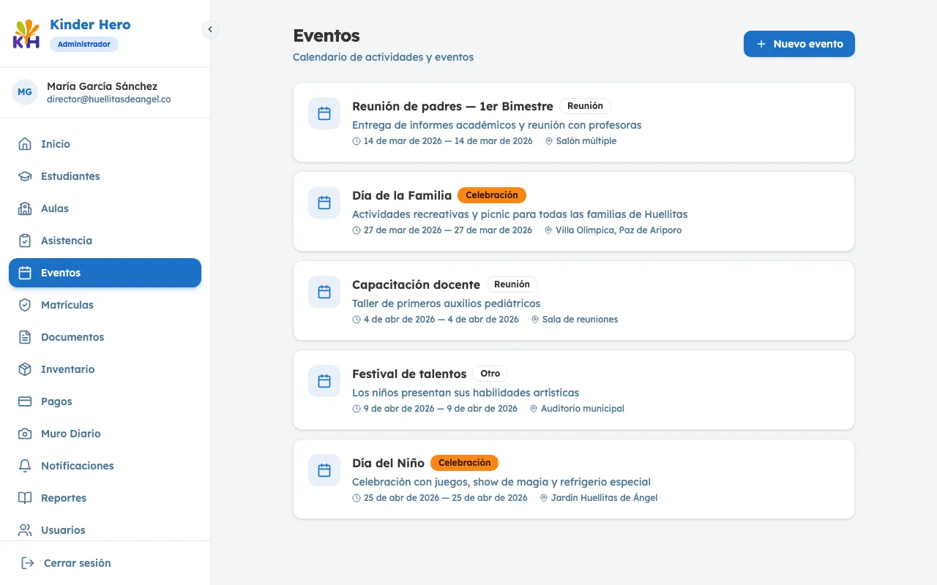The height and width of the screenshot is (585, 937).
Task: Open the Pagos payments card icon
Action: 24,401
